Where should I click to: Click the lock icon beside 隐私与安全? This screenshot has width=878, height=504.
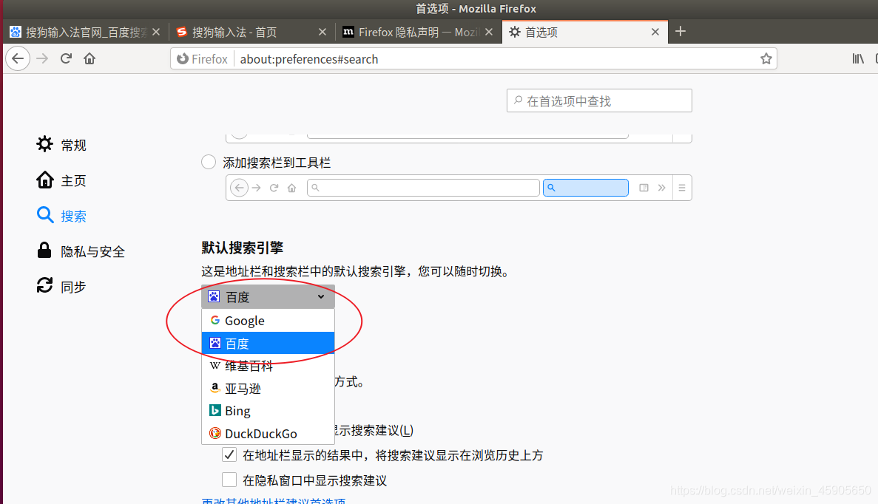(x=44, y=250)
